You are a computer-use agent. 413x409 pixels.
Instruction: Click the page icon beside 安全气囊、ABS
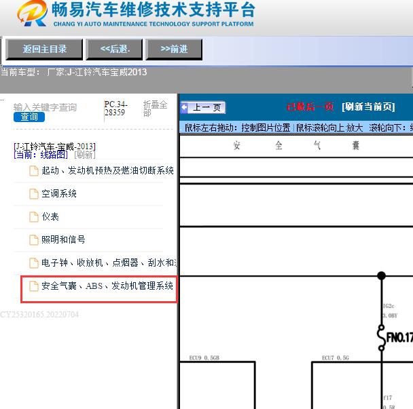tap(34, 286)
